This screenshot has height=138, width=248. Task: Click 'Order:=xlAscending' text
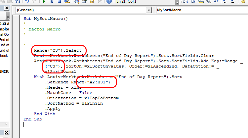click(x=153, y=66)
